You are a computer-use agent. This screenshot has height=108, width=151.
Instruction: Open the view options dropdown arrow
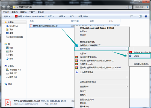135,16
